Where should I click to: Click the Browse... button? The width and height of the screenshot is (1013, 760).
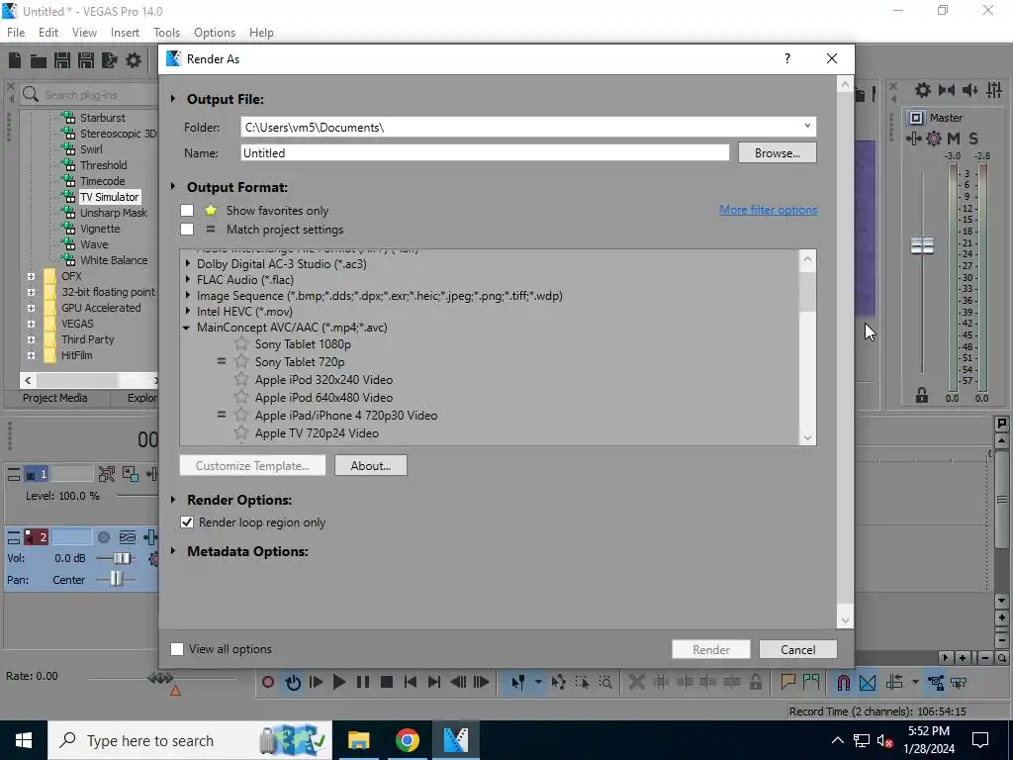point(778,153)
